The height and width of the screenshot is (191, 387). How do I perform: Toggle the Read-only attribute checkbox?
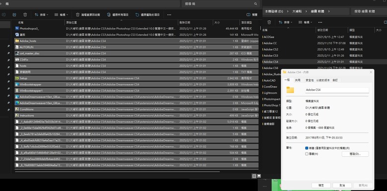(x=307, y=148)
